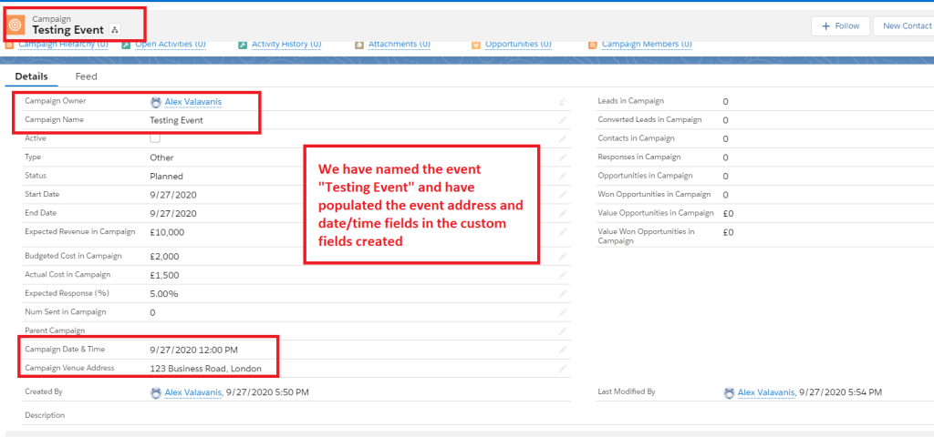This screenshot has width=934, height=437.
Task: Open Alex Valavanis link in Campaign Owner
Action: click(192, 102)
